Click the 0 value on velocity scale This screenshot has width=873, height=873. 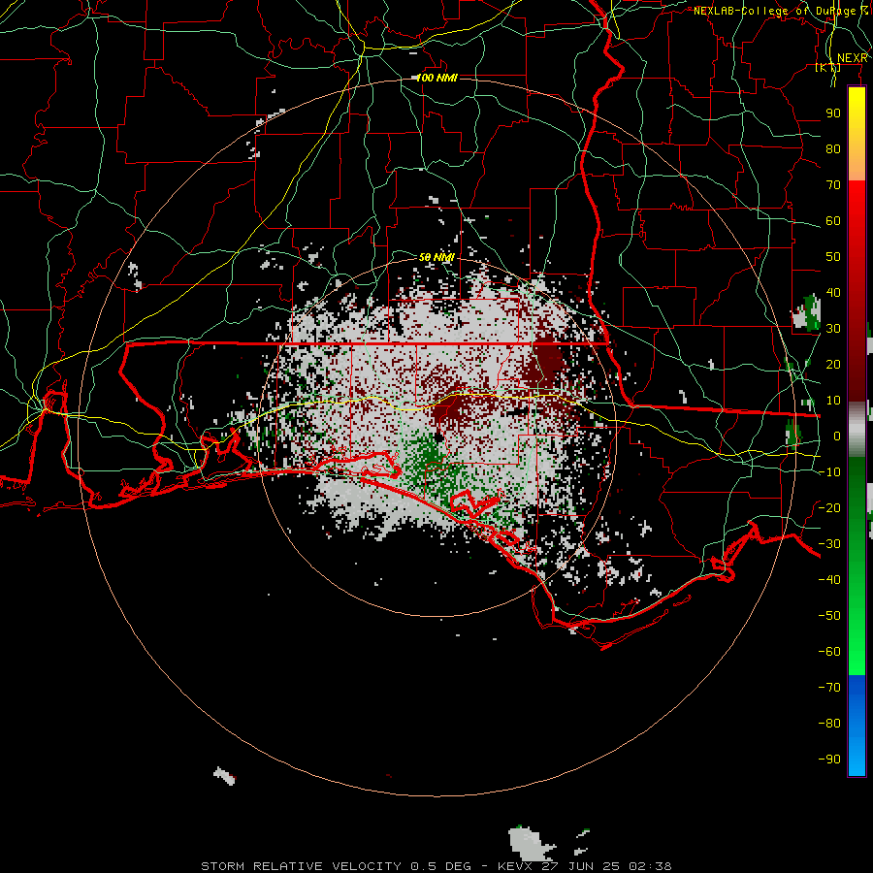pos(837,436)
